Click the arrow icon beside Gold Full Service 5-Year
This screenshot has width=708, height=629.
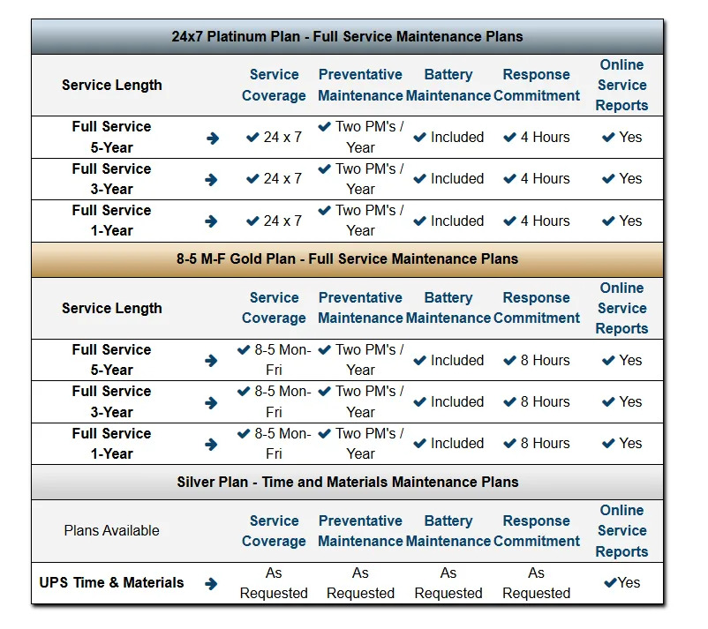211,361
